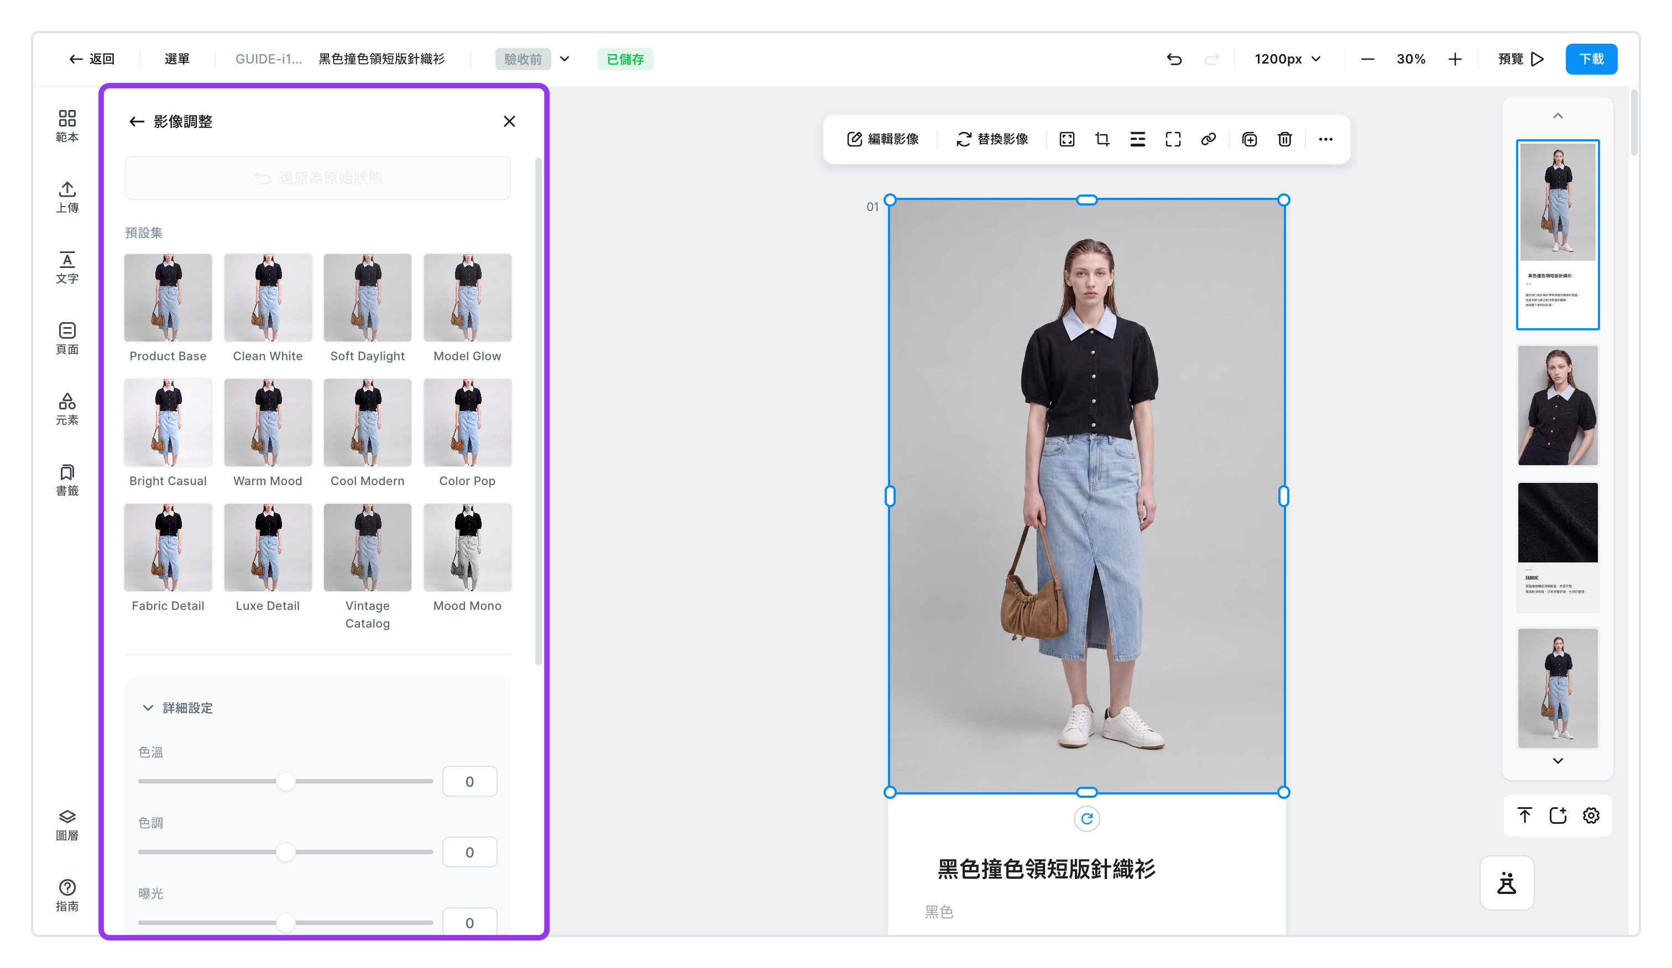Collapse the 詳細設定 section

(177, 708)
